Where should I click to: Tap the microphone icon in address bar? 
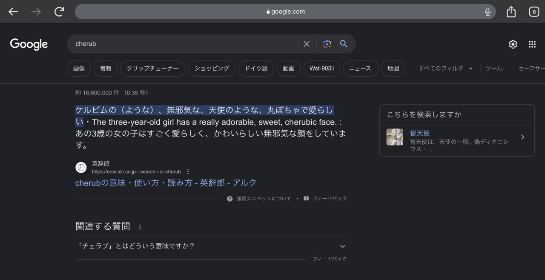pos(488,12)
